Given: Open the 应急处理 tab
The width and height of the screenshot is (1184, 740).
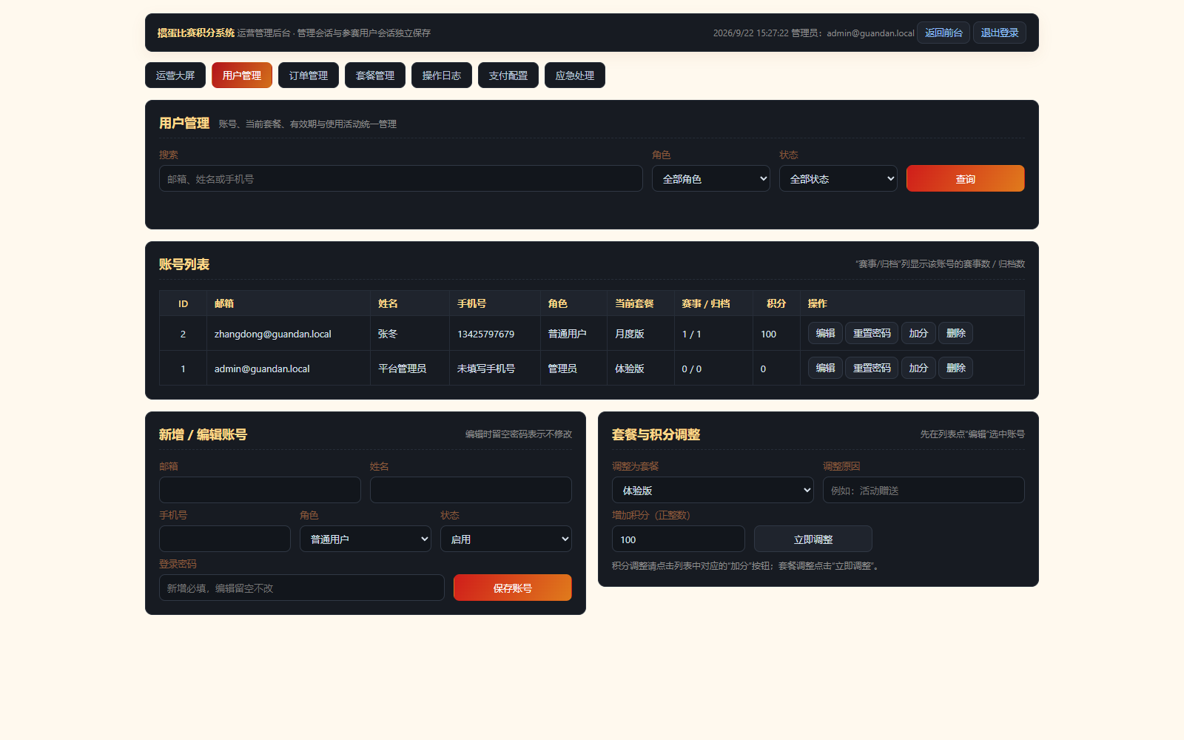Looking at the screenshot, I should 575,75.
